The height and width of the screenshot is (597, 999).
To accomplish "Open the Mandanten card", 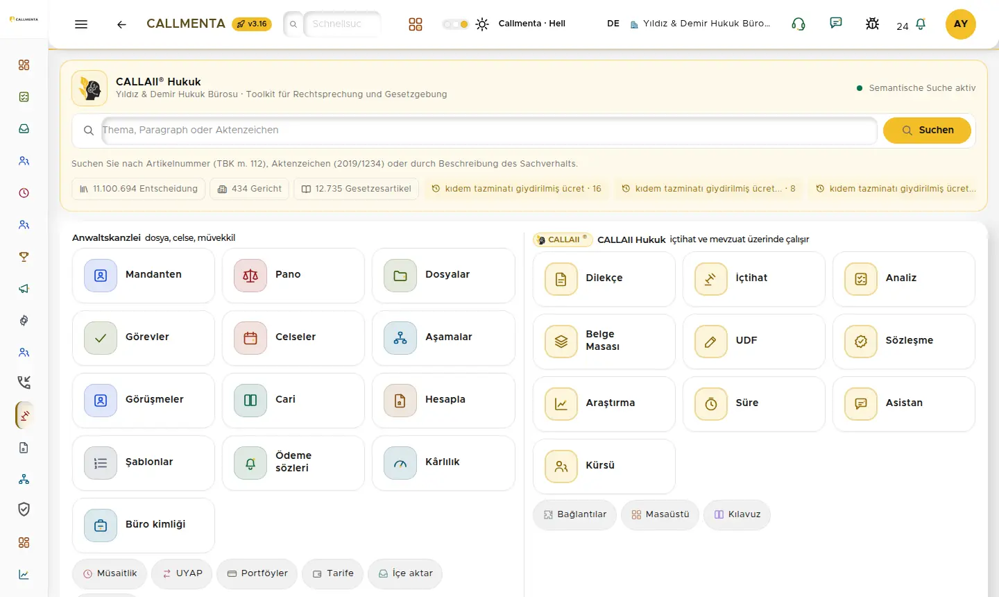I will click(x=144, y=276).
